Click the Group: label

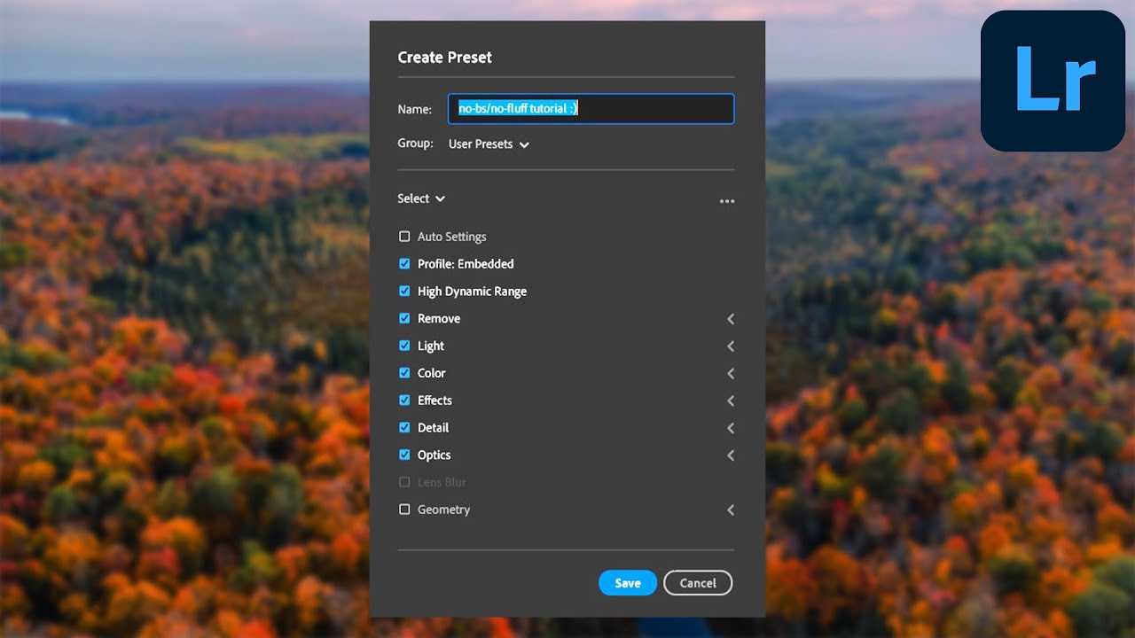(416, 144)
